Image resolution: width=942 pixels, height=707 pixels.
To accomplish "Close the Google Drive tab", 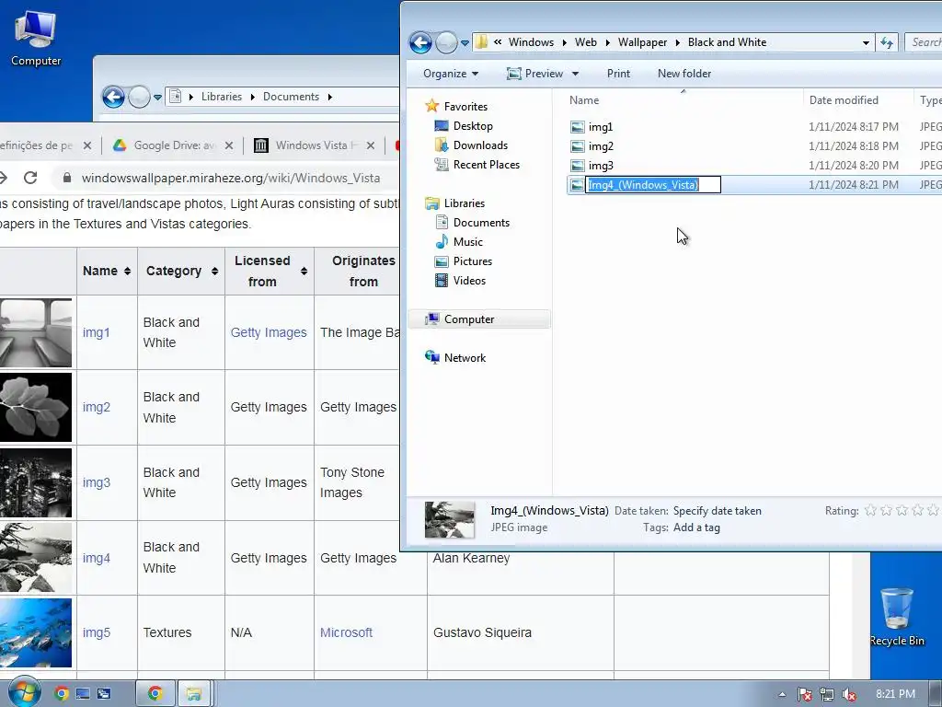I will [x=229, y=145].
